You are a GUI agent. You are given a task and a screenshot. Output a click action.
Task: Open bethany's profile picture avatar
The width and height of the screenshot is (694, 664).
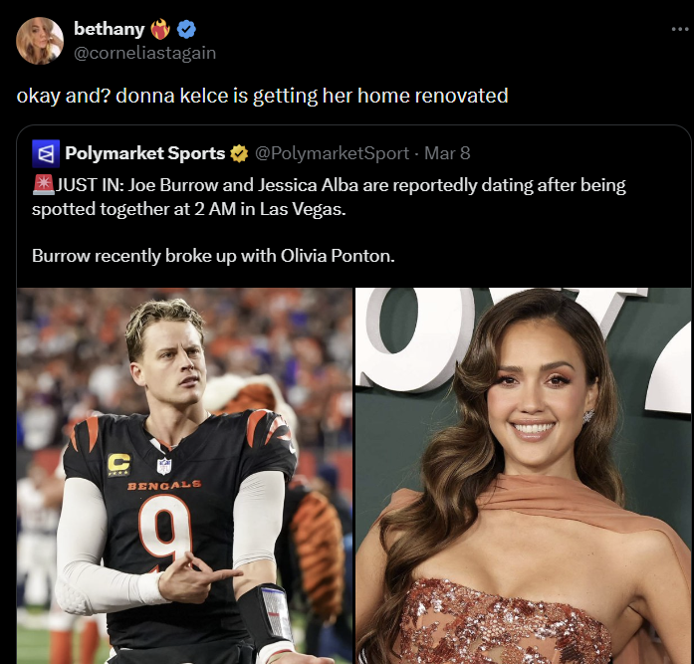click(40, 41)
